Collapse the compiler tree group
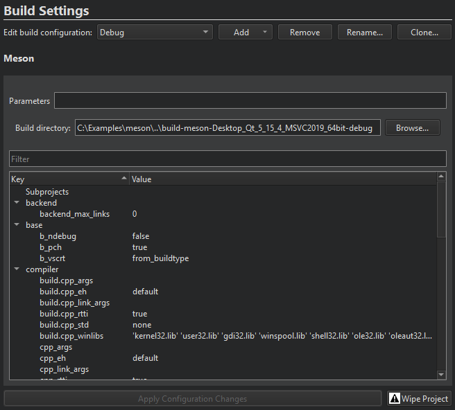This screenshot has width=455, height=410. 16,269
